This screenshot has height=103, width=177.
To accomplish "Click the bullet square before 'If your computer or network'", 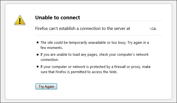I will tap(38, 67).
